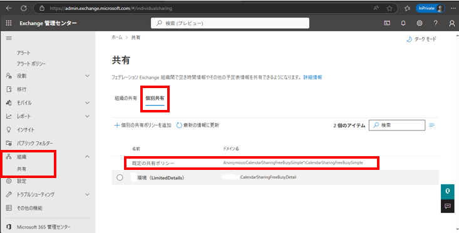The image size is (459, 233).
Task: Collapse the 組織 chevron
Action: pyautogui.click(x=87, y=157)
